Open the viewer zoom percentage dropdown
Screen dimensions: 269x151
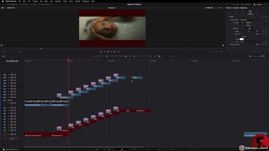[3, 8]
